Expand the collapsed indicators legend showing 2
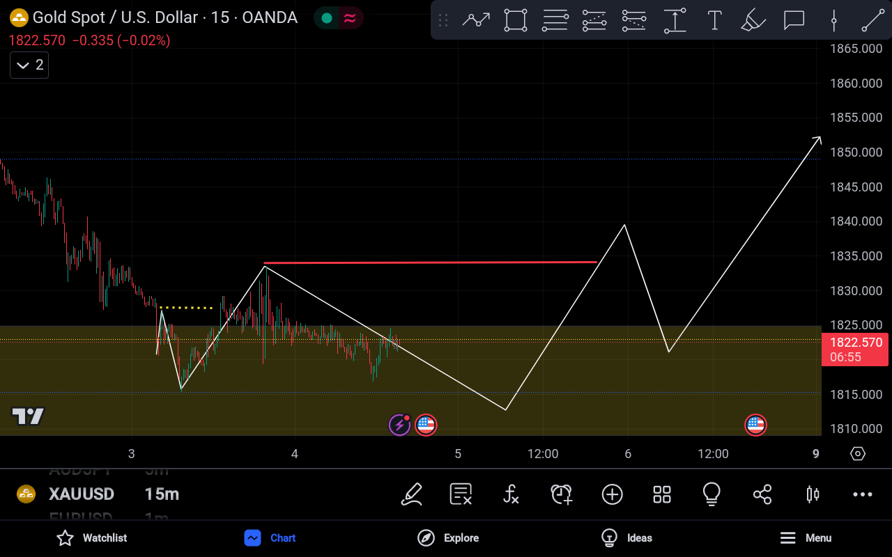The height and width of the screenshot is (557, 892). point(29,65)
